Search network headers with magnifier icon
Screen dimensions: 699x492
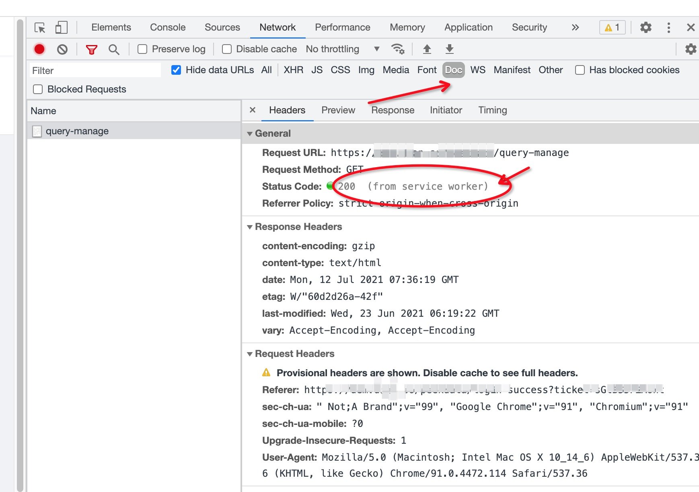[x=114, y=49]
